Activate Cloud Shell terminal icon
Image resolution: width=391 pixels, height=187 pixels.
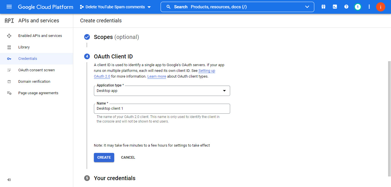(335, 7)
